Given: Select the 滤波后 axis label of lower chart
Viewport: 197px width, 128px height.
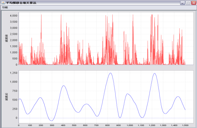Looking at the screenshot, I should coord(6,98).
